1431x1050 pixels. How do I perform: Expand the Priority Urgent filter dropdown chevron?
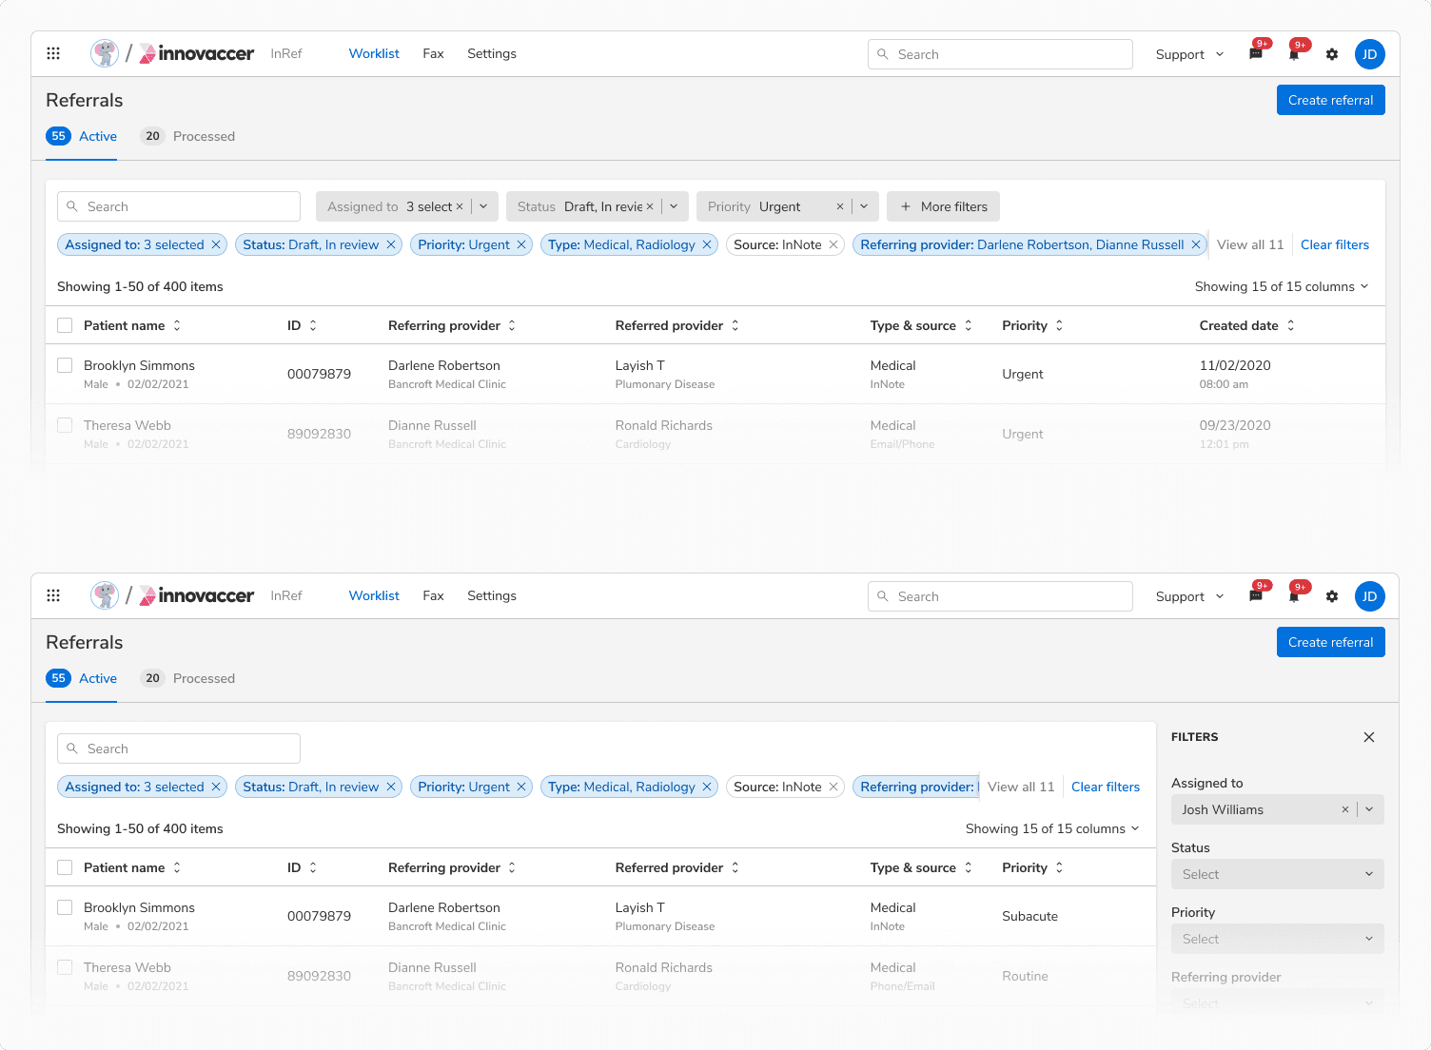(864, 207)
